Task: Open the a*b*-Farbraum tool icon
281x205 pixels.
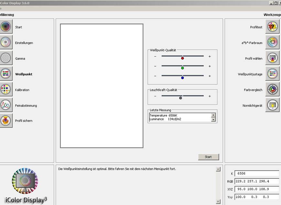Action: (x=273, y=43)
